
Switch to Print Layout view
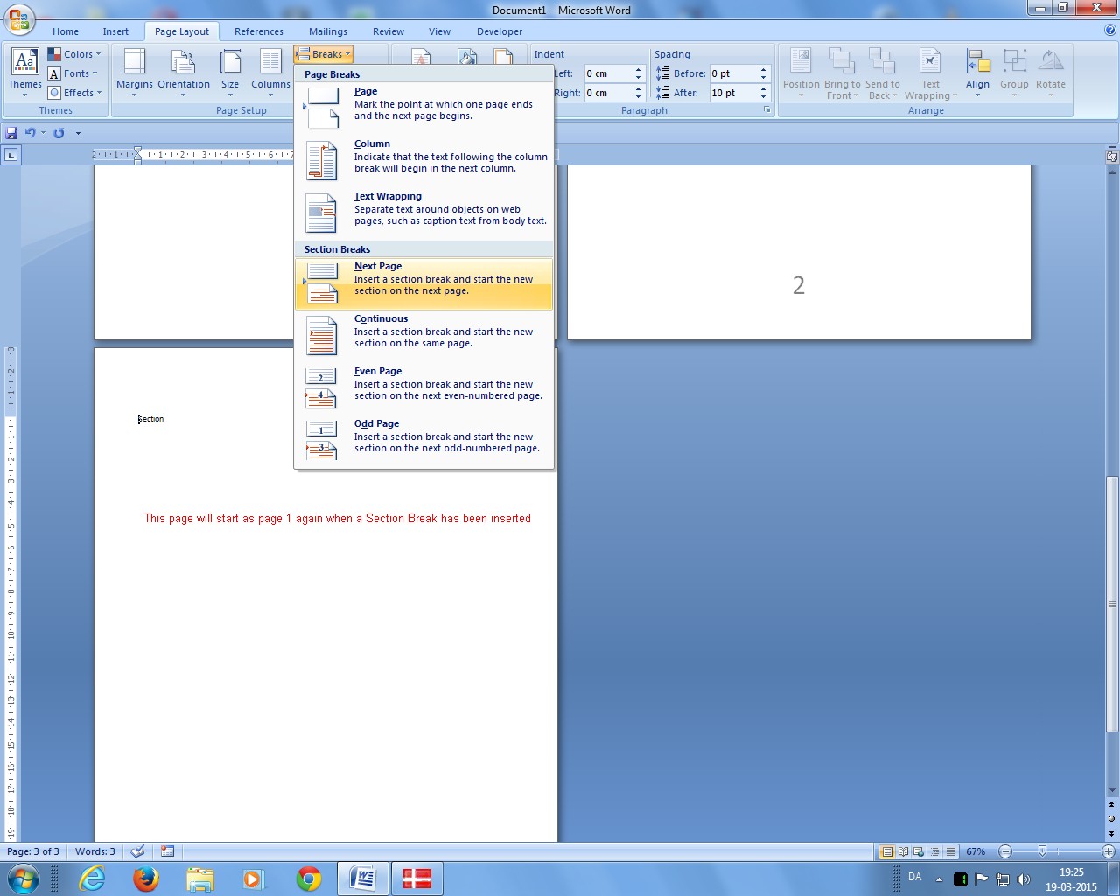coord(887,851)
